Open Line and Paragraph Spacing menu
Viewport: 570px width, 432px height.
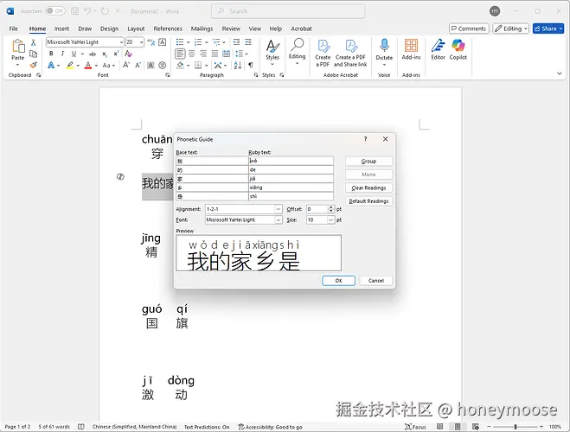(x=240, y=54)
